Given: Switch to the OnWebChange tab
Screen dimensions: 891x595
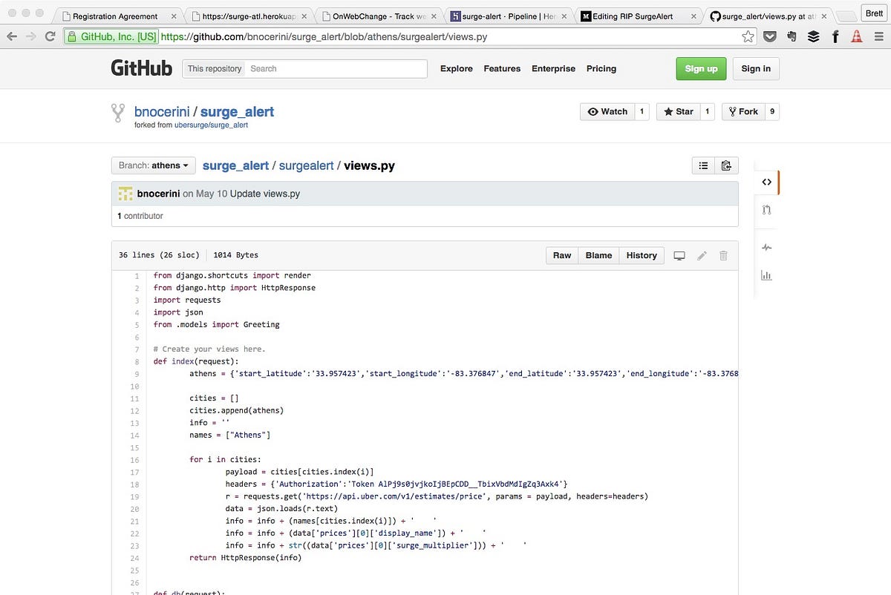Looking at the screenshot, I should coord(378,16).
